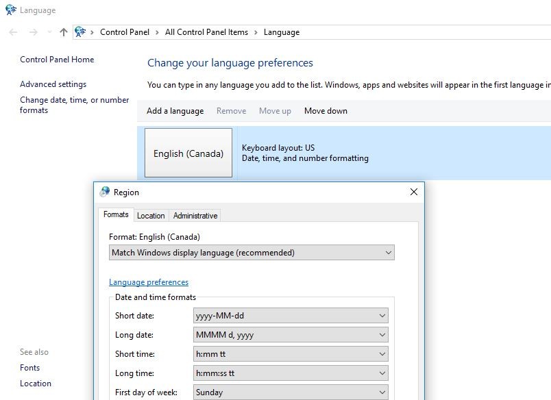Open the Short time format dropdown
This screenshot has width=551, height=400.
pyautogui.click(x=291, y=354)
